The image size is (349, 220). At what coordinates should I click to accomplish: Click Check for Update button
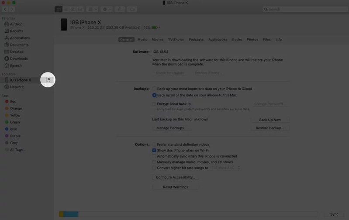click(x=170, y=73)
